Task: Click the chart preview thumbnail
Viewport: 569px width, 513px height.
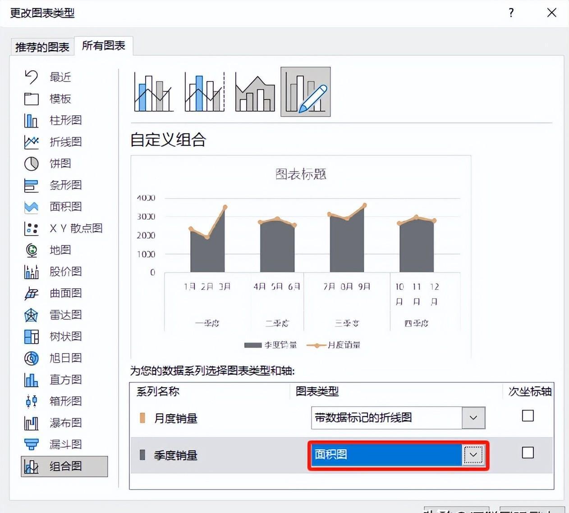Action: coord(301,257)
